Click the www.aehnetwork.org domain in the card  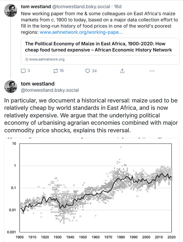click(x=47, y=59)
